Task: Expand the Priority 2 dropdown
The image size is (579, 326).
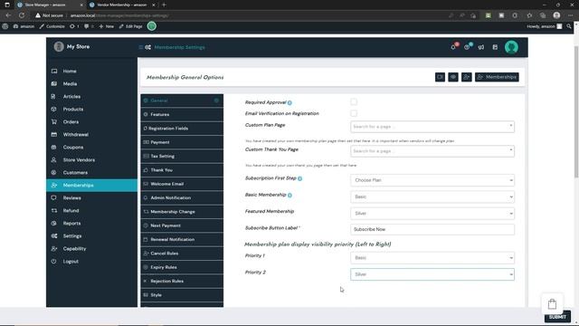Action: [x=432, y=274]
